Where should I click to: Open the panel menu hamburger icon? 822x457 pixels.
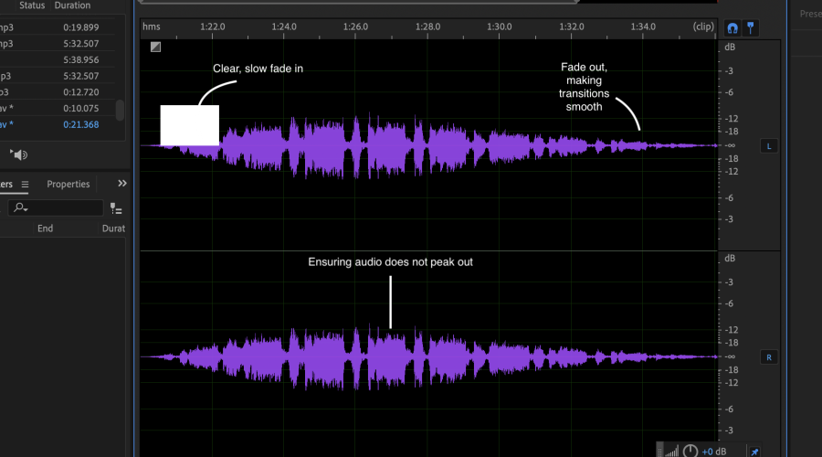[25, 185]
